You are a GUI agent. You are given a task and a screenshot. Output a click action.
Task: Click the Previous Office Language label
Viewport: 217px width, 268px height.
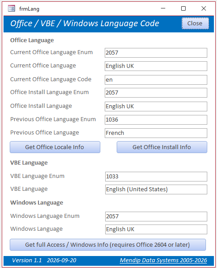(x=45, y=133)
